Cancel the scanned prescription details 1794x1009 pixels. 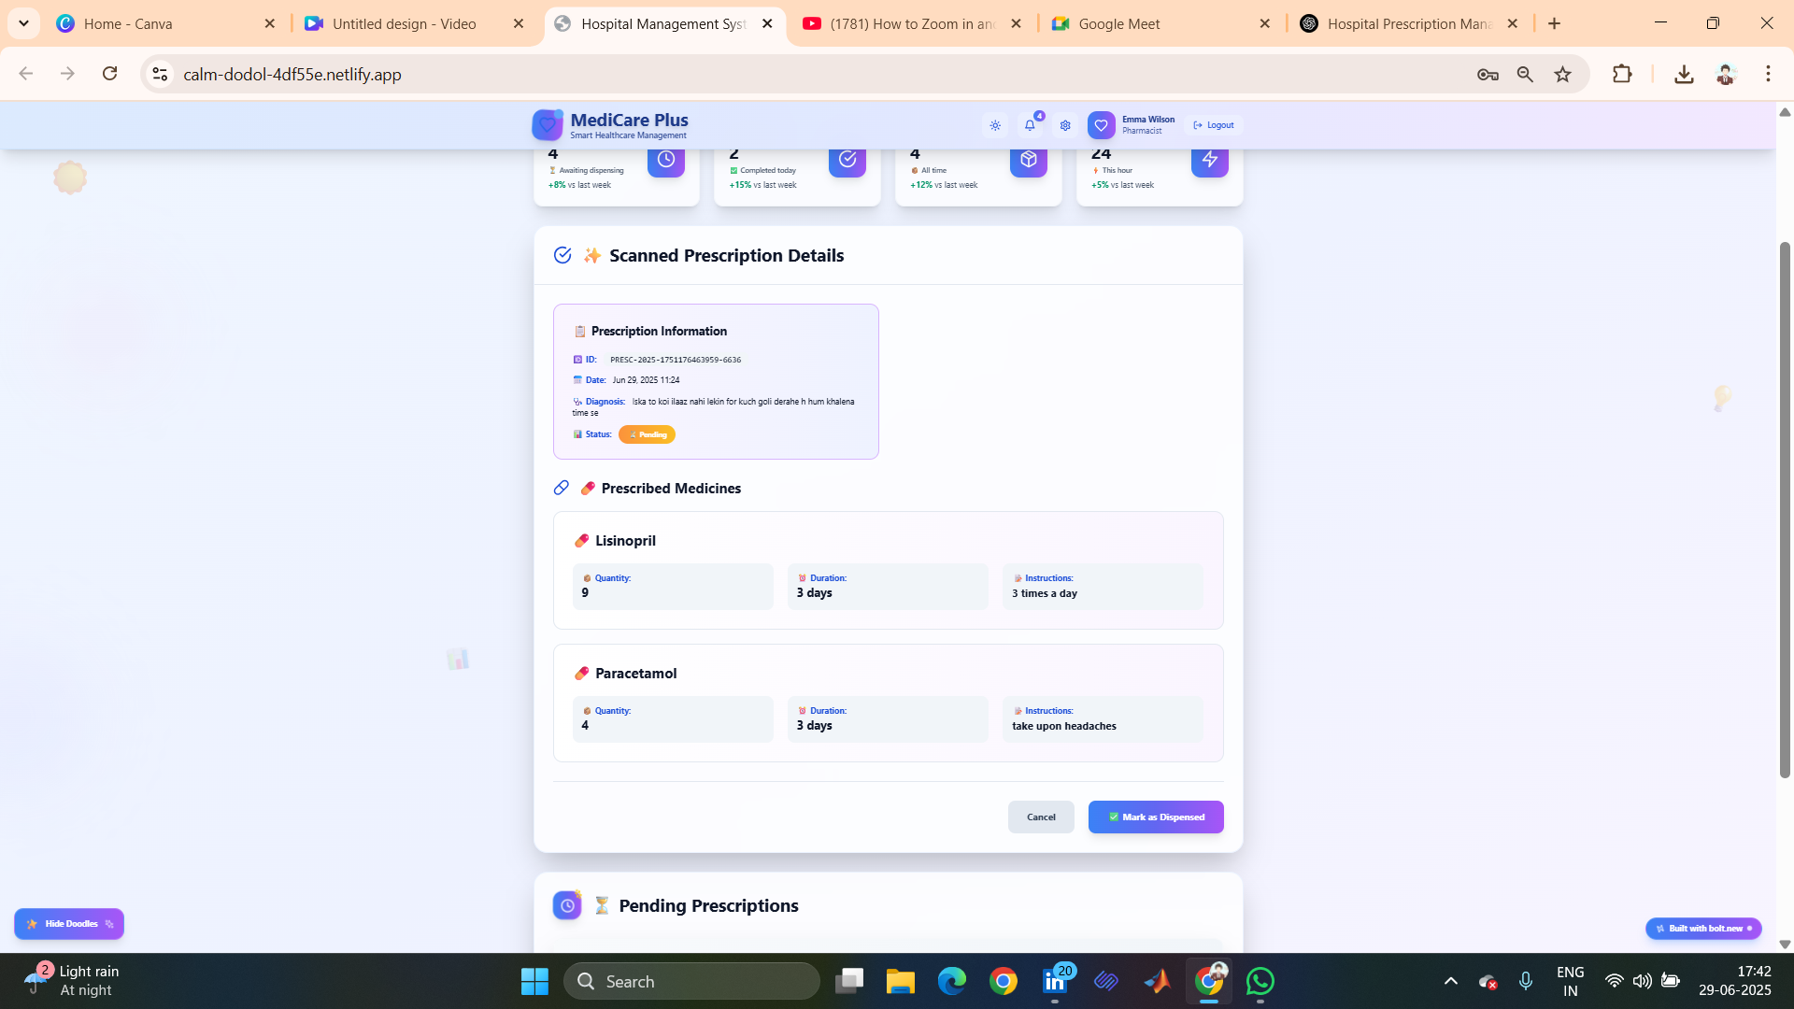tap(1041, 817)
